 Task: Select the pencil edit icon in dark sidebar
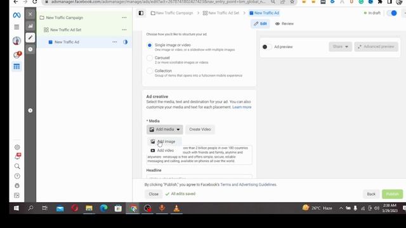(30, 37)
